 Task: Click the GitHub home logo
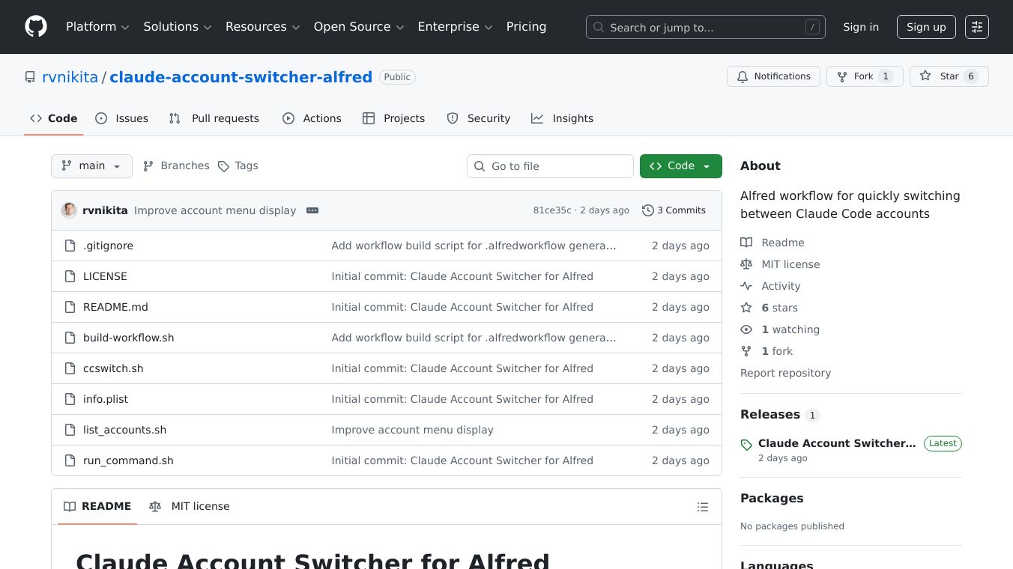click(x=35, y=26)
